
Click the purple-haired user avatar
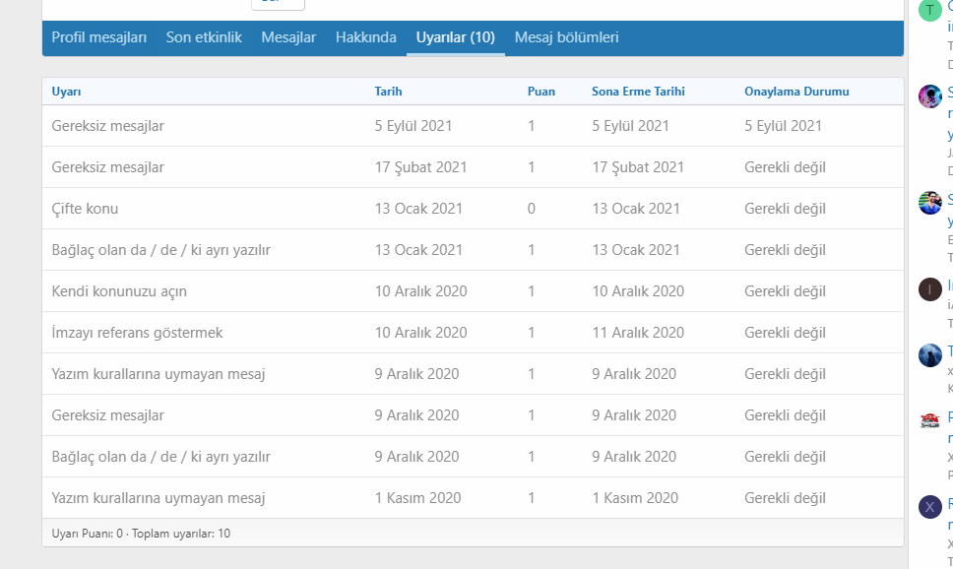[929, 96]
